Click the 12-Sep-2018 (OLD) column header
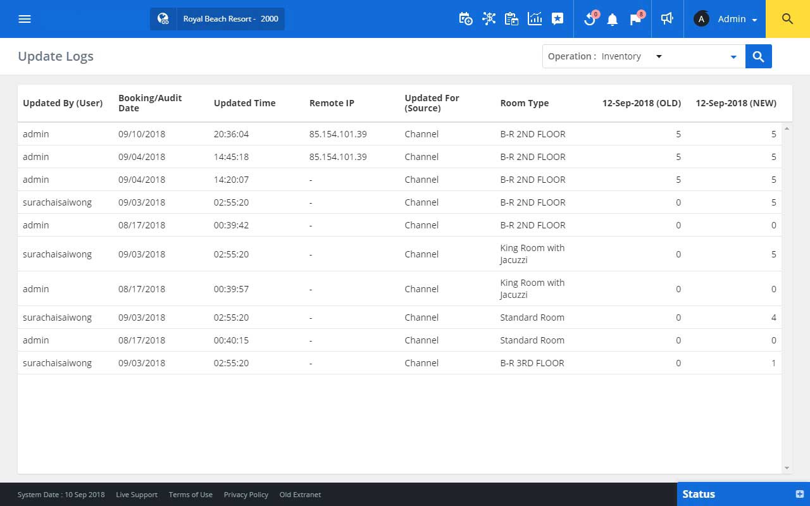Viewport: 810px width, 506px height. [x=642, y=103]
